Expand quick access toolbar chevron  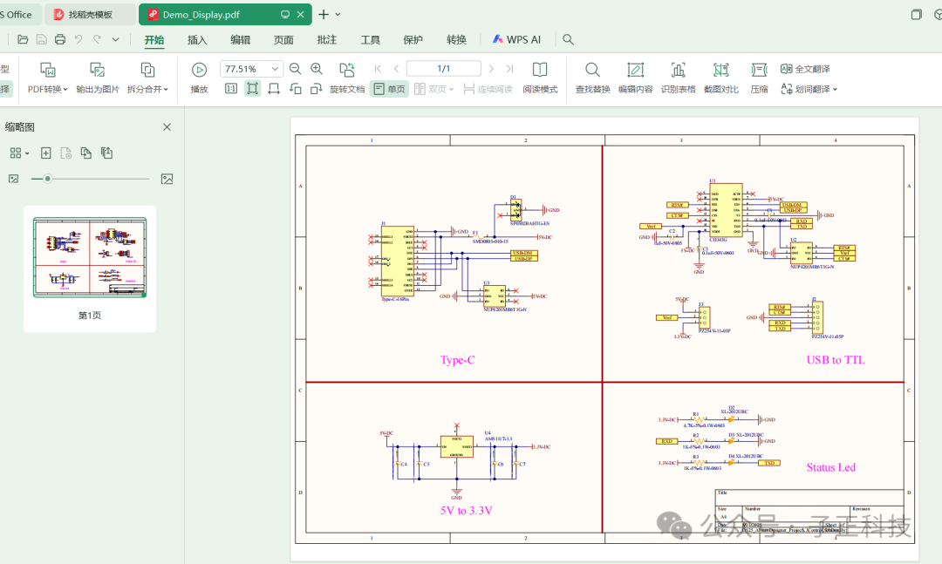[115, 39]
